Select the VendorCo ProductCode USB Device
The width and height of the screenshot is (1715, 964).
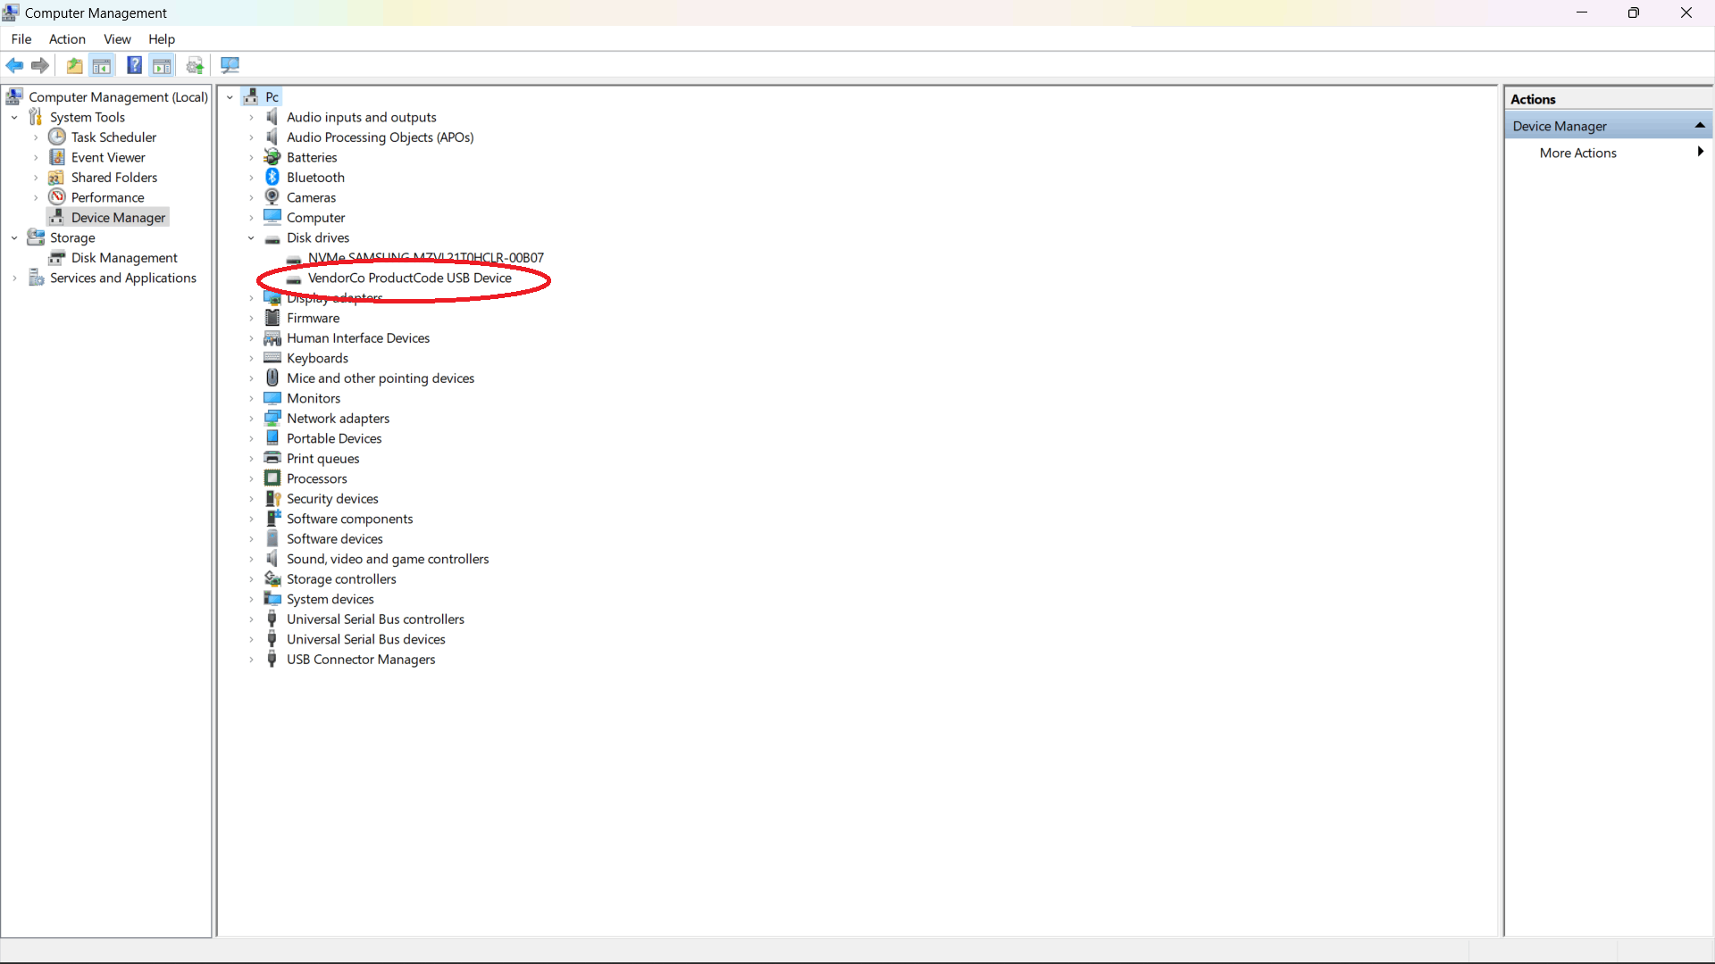[x=410, y=278]
